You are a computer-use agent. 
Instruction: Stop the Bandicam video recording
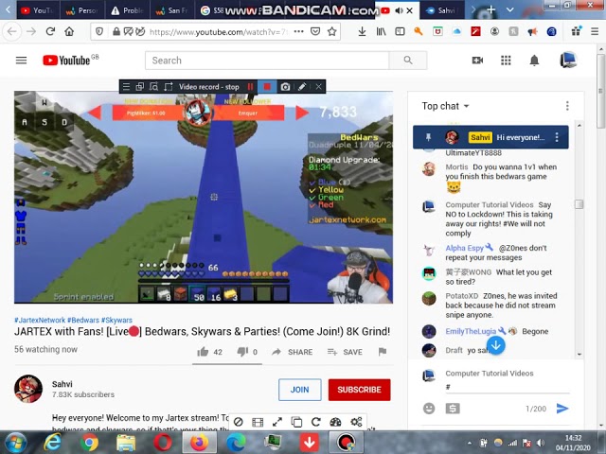(x=267, y=87)
